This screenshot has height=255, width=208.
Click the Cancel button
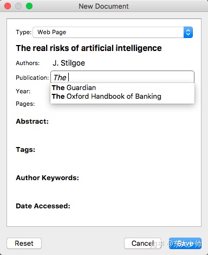tap(142, 243)
